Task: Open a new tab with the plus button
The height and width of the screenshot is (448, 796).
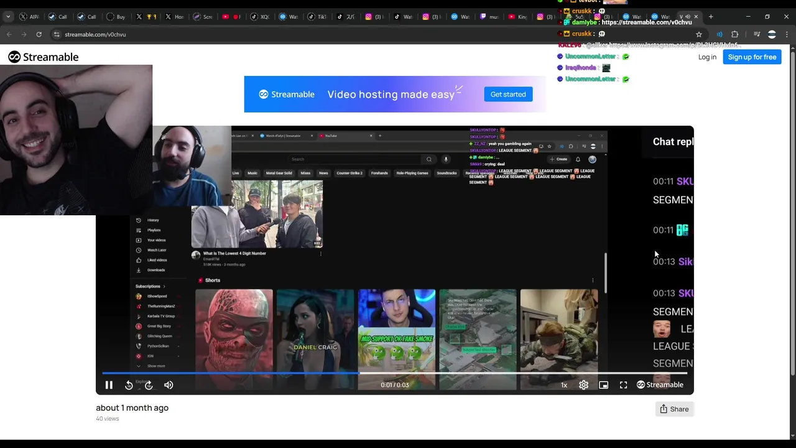Action: click(711, 17)
